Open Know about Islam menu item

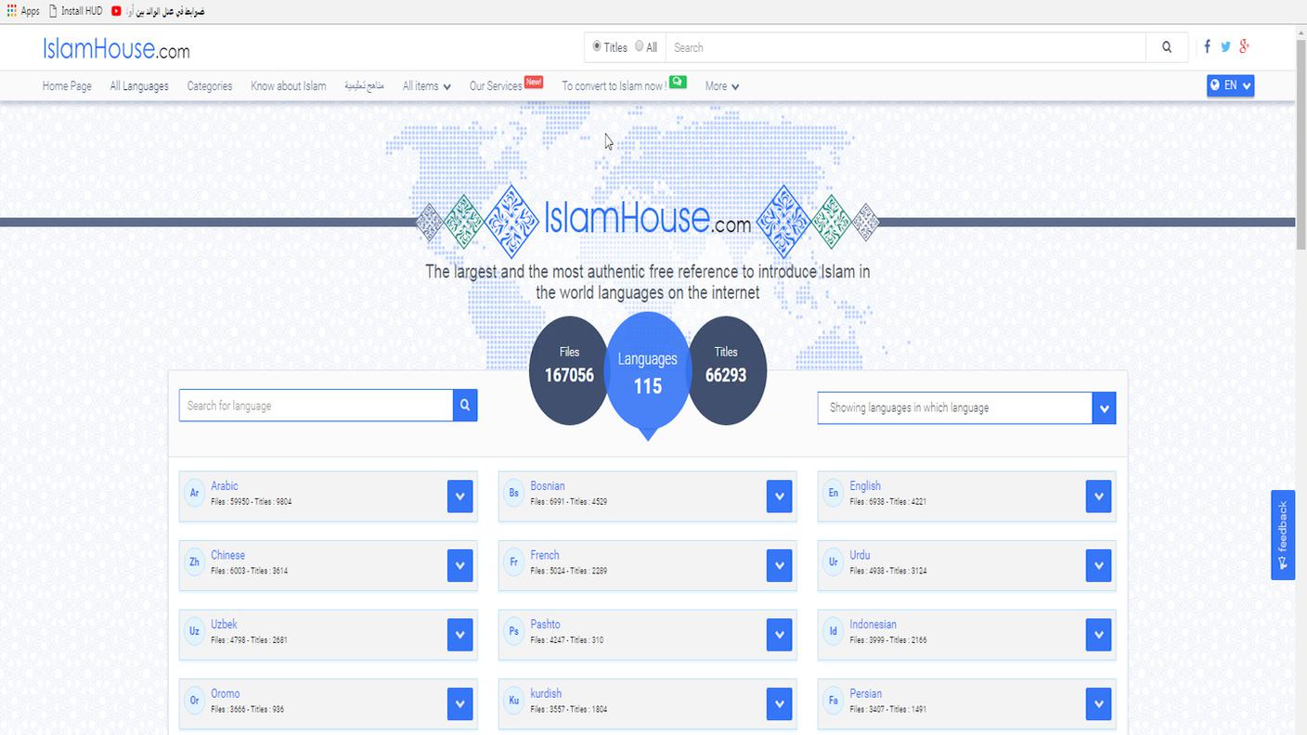(289, 85)
